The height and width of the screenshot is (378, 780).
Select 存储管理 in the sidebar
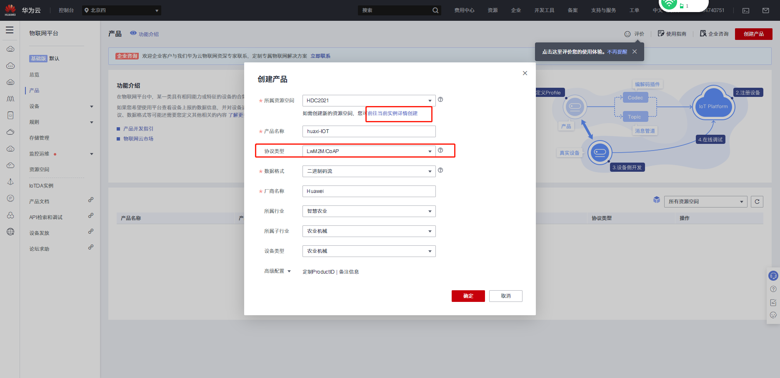[x=39, y=138]
